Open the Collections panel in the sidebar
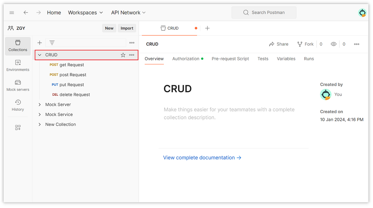 pos(18,46)
